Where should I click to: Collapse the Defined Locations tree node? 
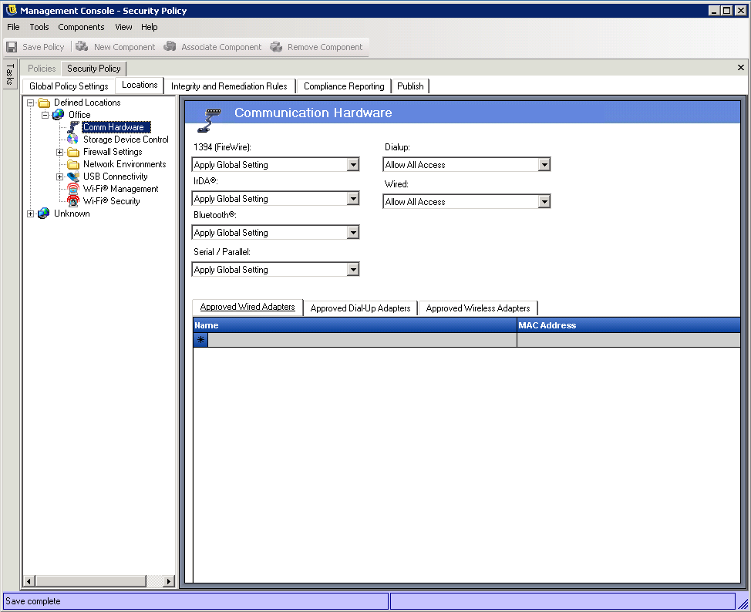[30, 103]
